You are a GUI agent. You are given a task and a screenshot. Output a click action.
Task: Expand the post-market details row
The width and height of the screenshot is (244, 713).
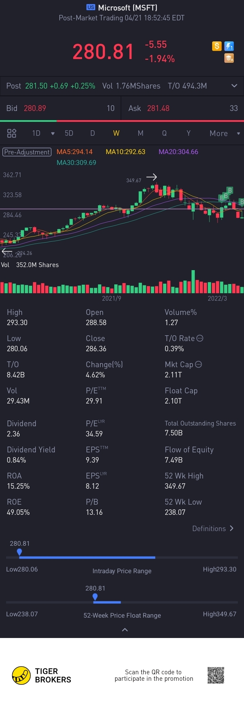[234, 86]
